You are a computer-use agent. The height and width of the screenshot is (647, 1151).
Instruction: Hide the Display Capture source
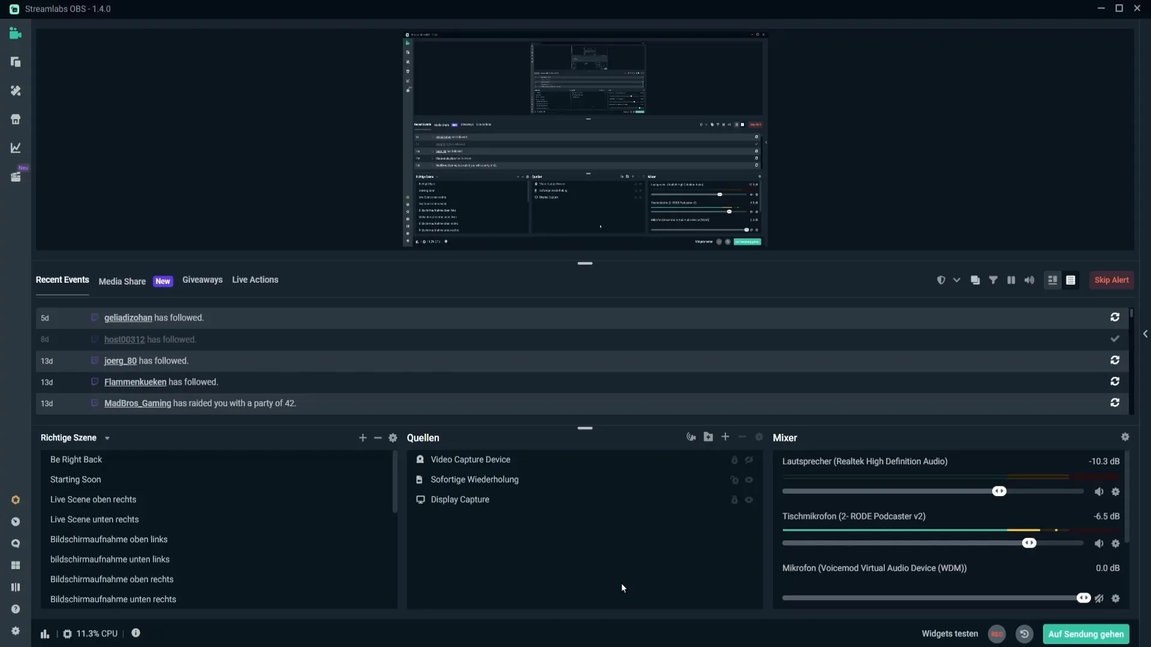(749, 500)
